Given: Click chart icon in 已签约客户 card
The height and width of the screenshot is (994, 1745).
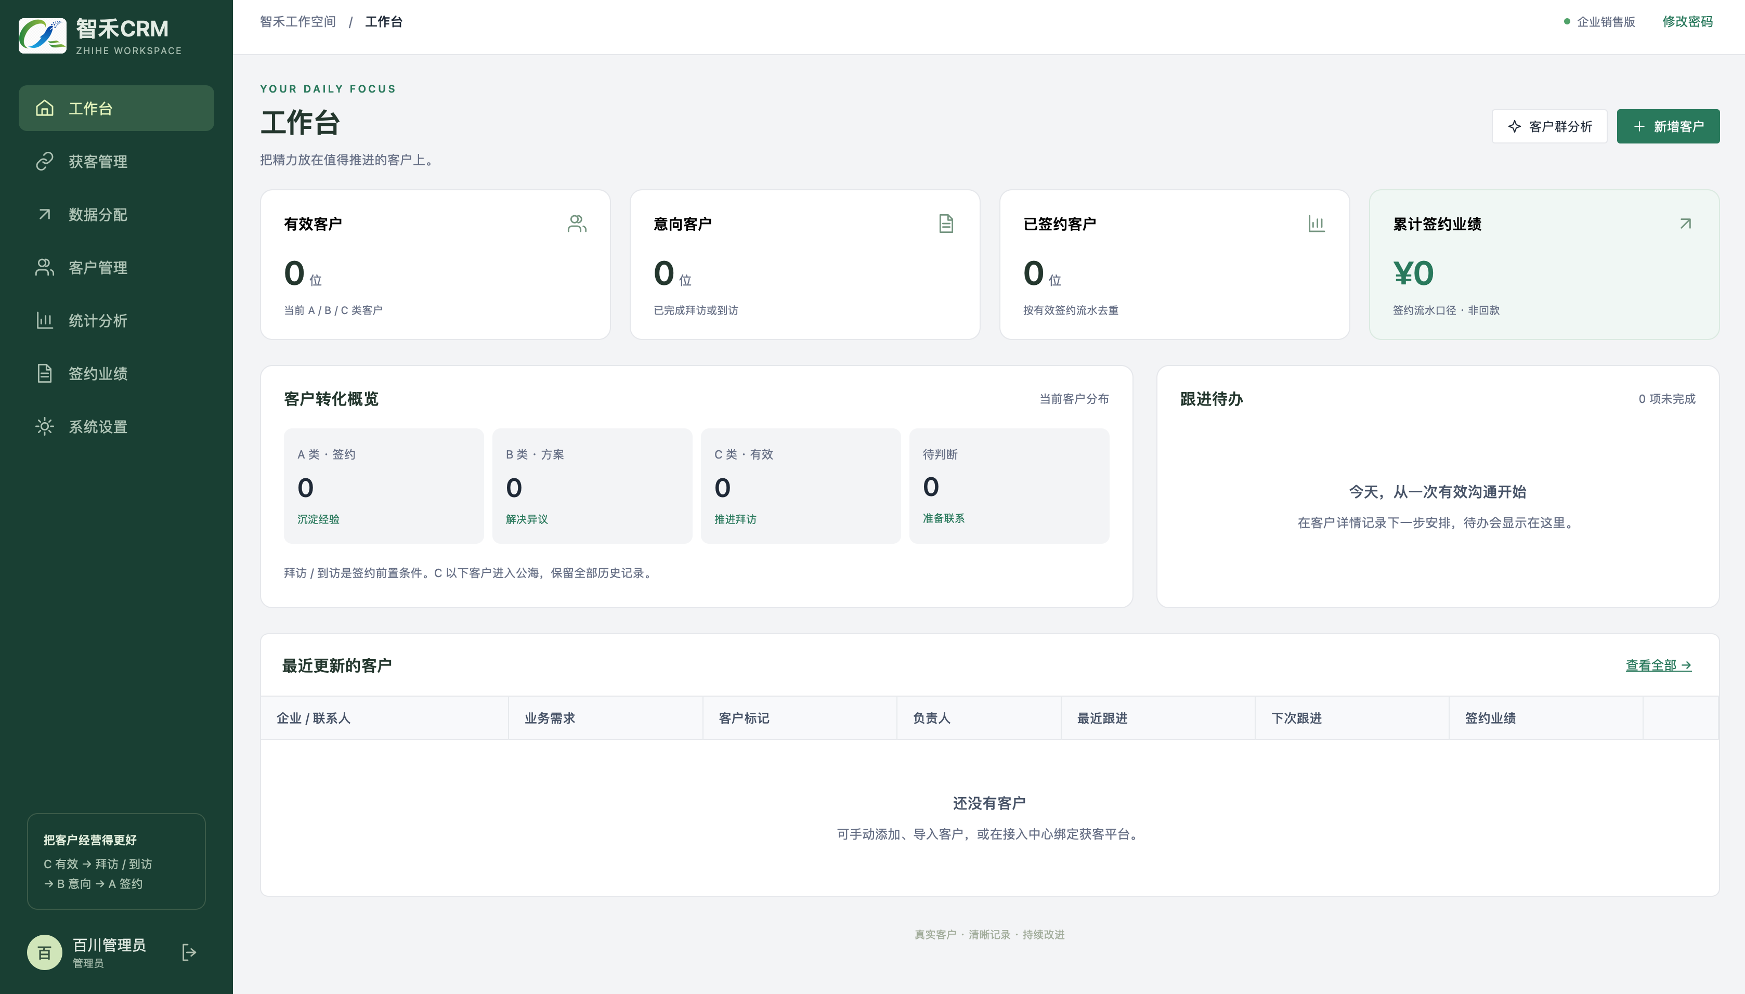Looking at the screenshot, I should [x=1316, y=224].
